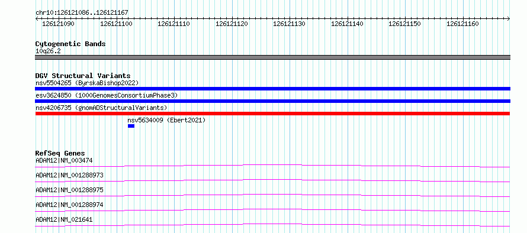Click the RefSeq Genes track title
Viewport: 527px width, 233px height.
pyautogui.click(x=60, y=153)
